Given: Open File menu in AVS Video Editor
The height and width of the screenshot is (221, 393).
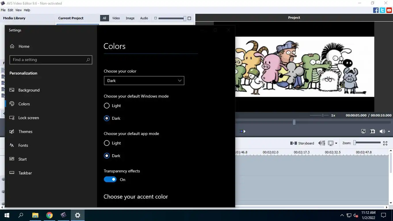Looking at the screenshot, I should click(3, 10).
